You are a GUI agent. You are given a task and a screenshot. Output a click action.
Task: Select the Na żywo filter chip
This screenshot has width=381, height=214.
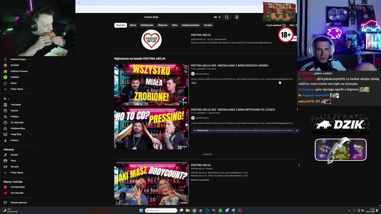pos(208,25)
